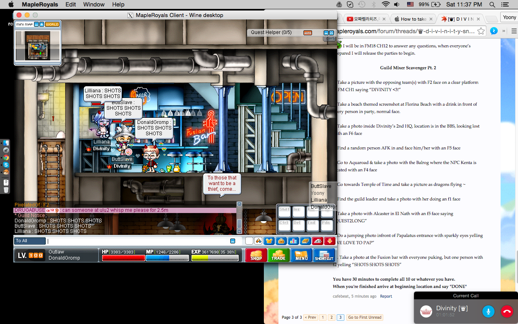
Task: Switch to 'How to take' browser tab
Action: tap(414, 19)
